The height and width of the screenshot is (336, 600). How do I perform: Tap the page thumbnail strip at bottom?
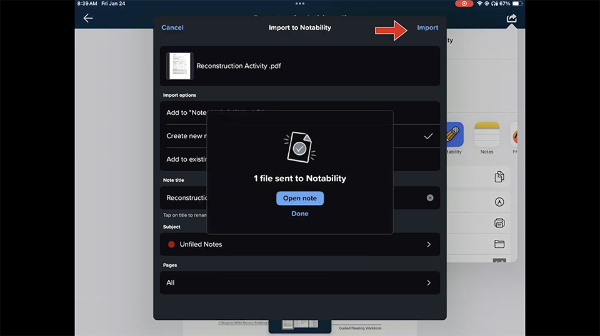click(300, 325)
